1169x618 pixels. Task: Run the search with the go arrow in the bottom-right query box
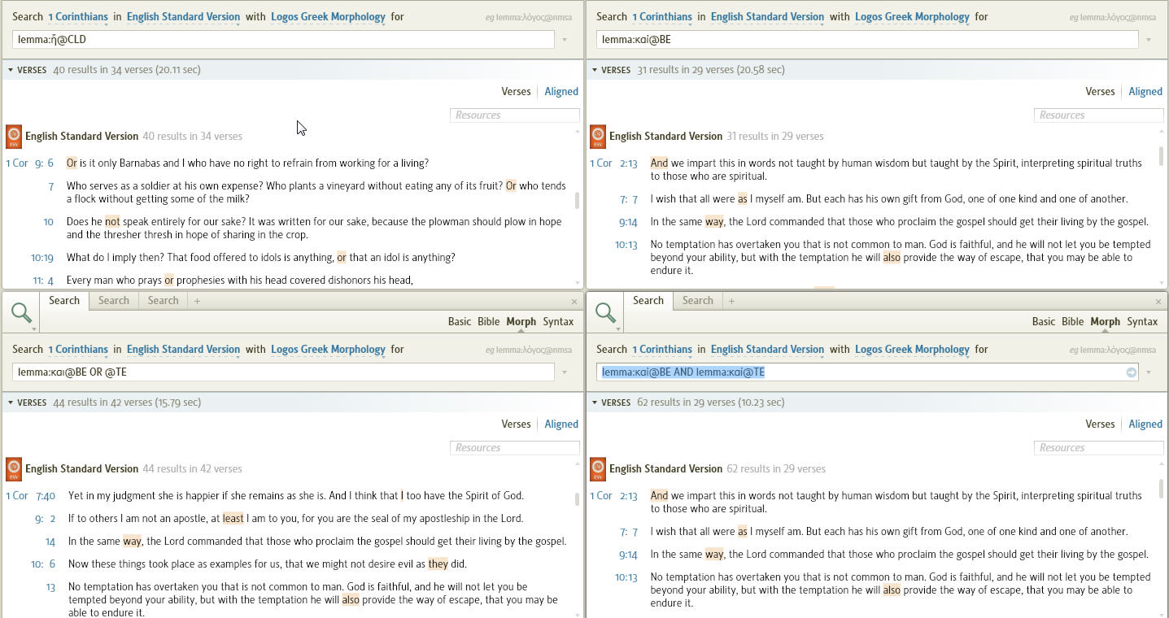(x=1131, y=372)
